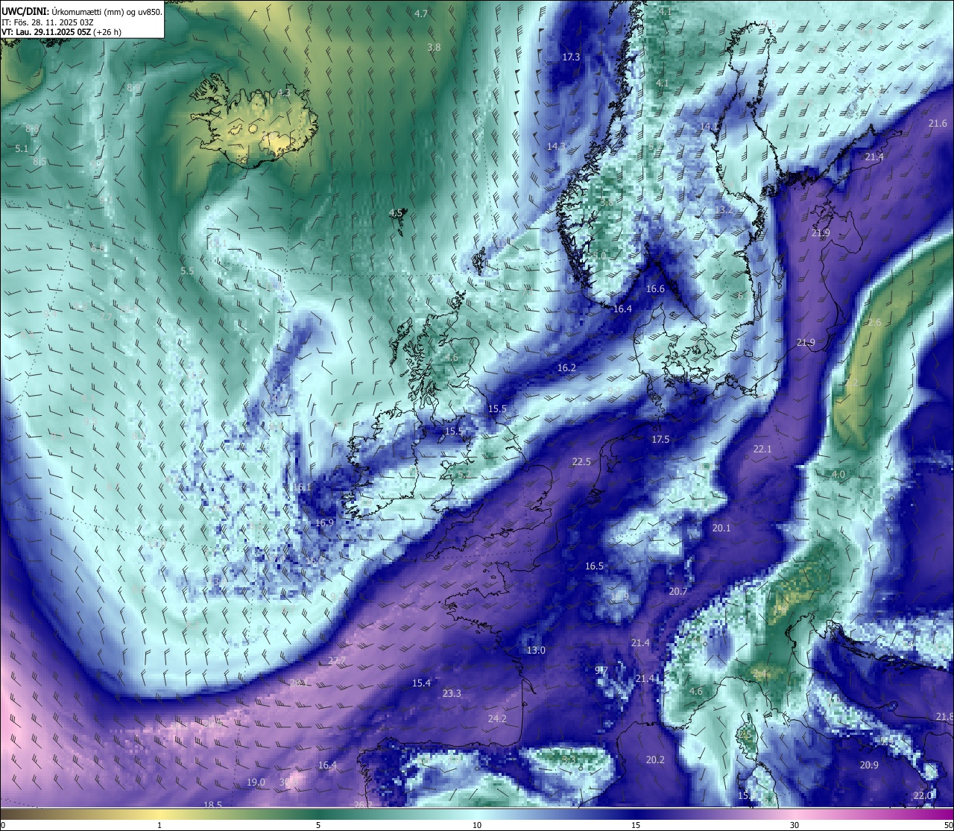Screen dimensions: 954x831
Task: Click the colour legend tick label 50
Action: [948, 824]
